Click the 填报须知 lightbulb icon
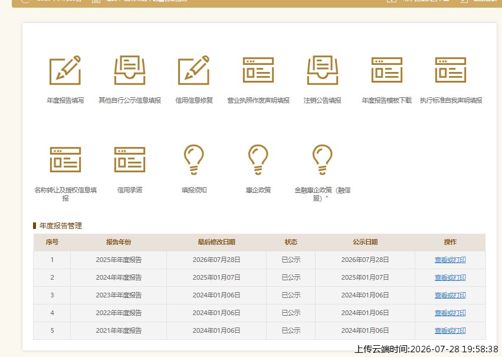 tap(193, 159)
